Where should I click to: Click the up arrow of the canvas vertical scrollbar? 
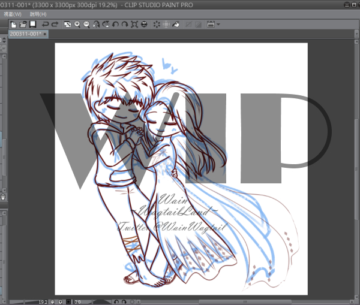[356, 42]
